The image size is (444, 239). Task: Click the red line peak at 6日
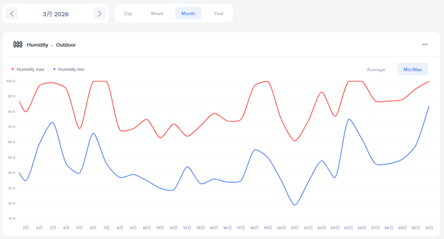[93, 81]
